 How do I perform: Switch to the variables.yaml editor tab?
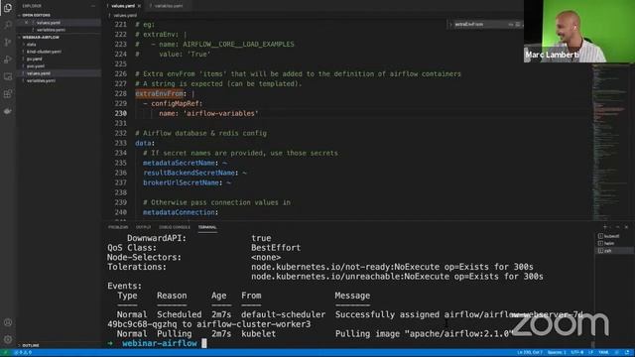[168, 6]
